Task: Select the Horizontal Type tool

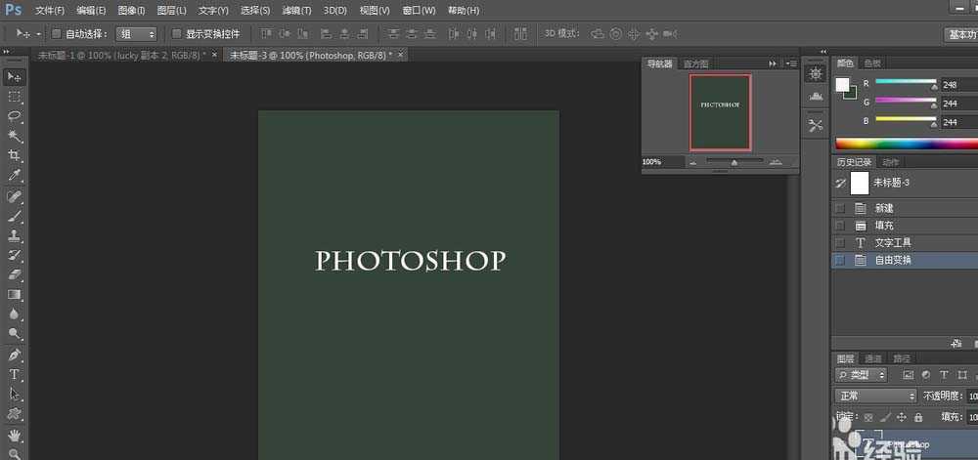Action: (15, 374)
